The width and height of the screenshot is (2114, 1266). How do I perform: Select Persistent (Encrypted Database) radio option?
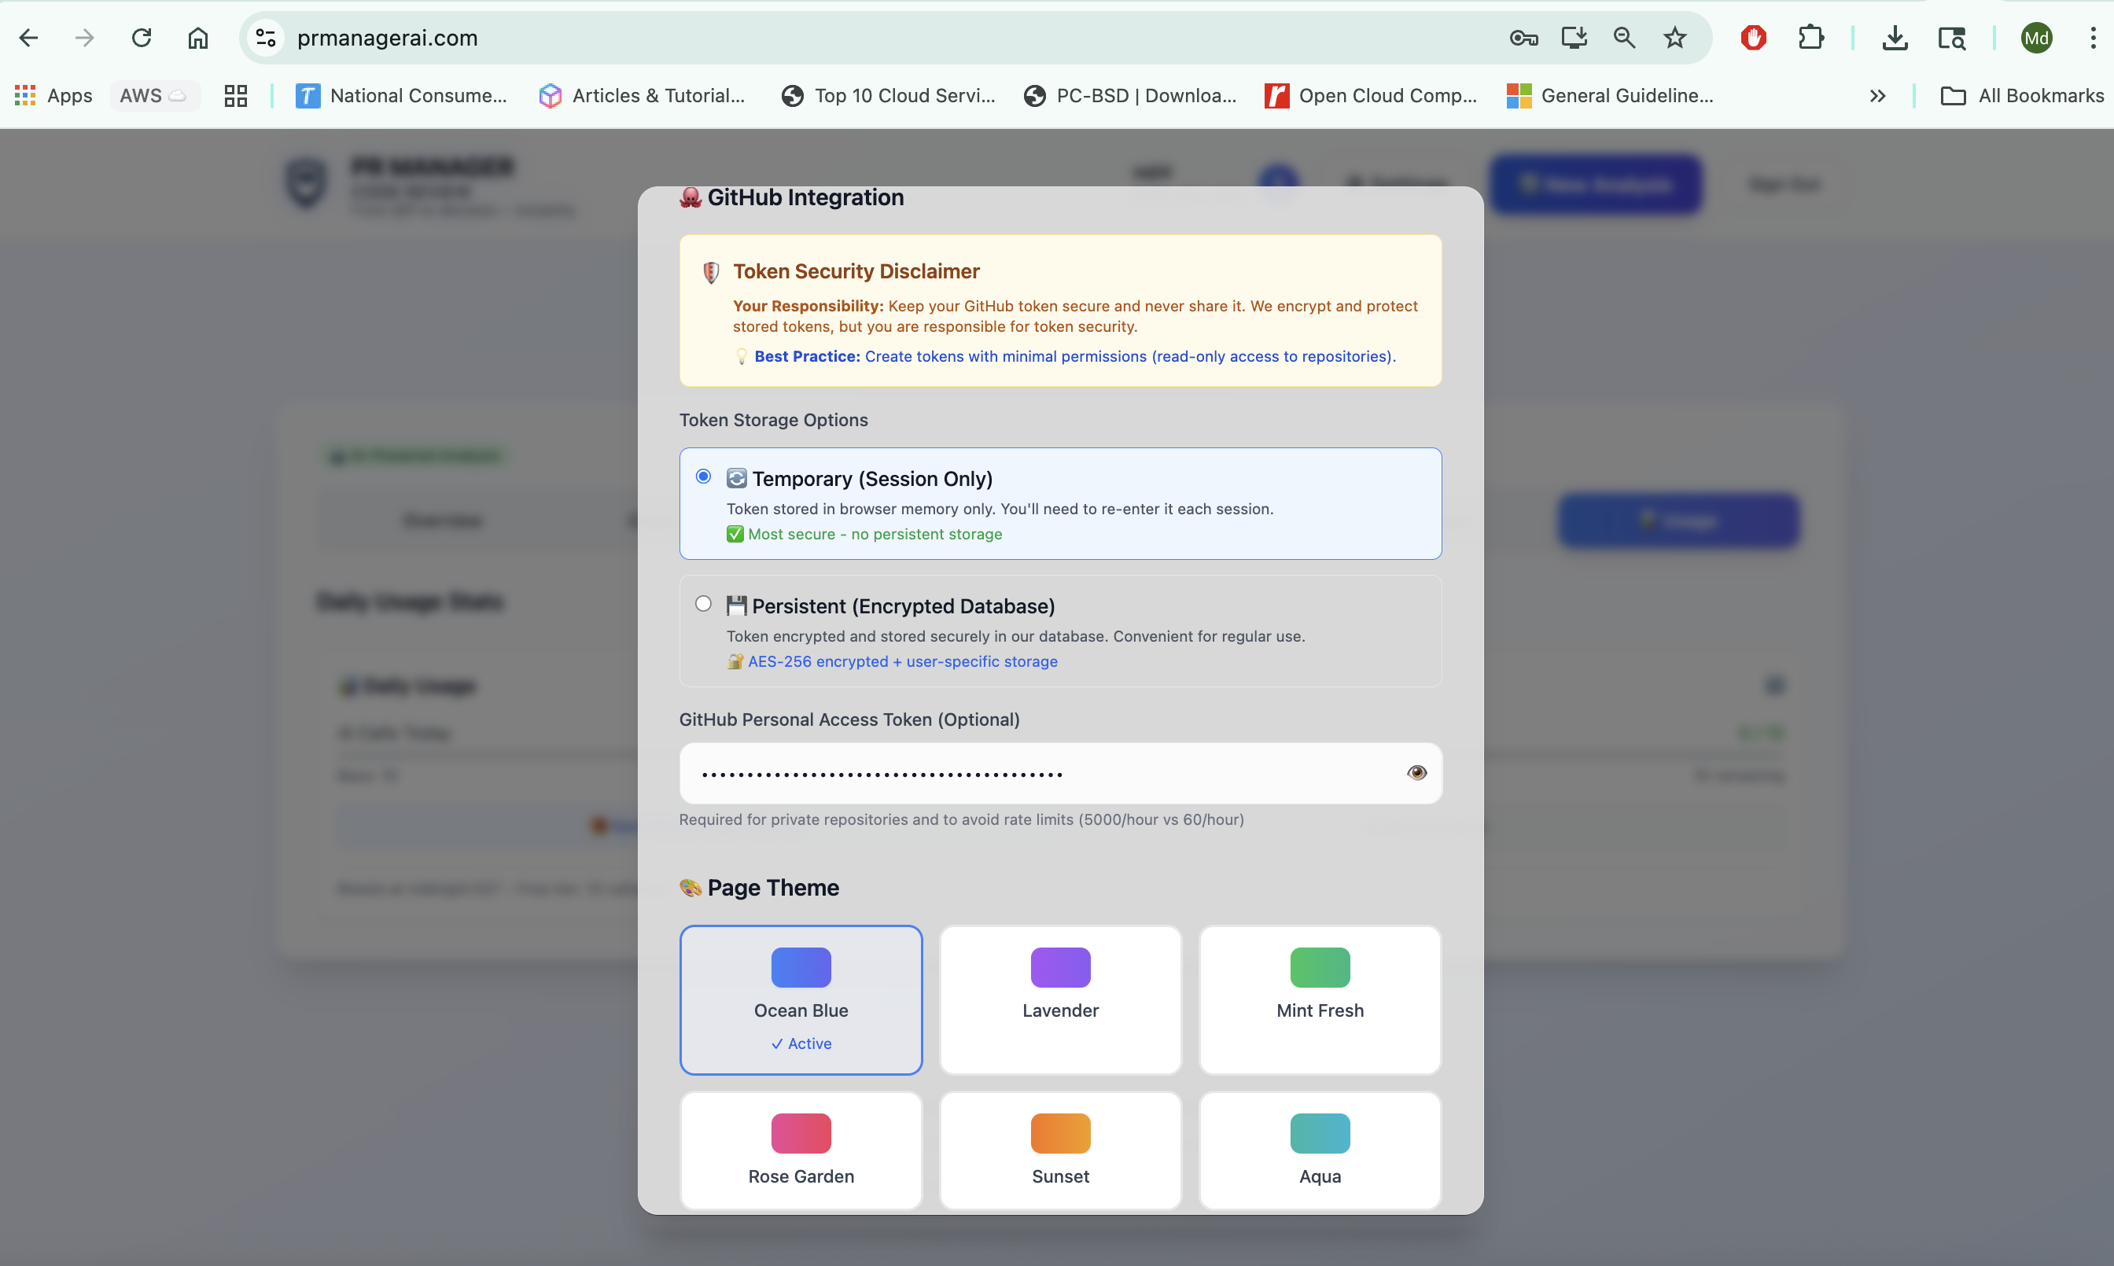point(703,604)
